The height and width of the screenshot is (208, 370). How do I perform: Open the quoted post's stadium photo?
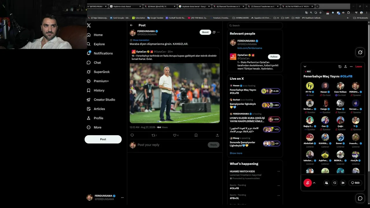[175, 93]
